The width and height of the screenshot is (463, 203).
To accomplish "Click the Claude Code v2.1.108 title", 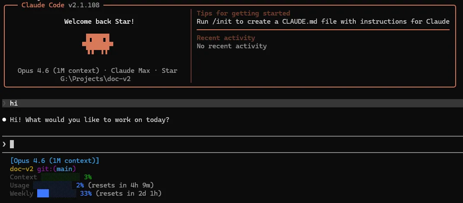I will point(61,5).
